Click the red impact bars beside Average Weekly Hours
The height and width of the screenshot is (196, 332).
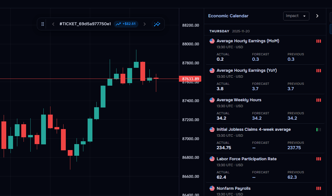click(x=319, y=100)
